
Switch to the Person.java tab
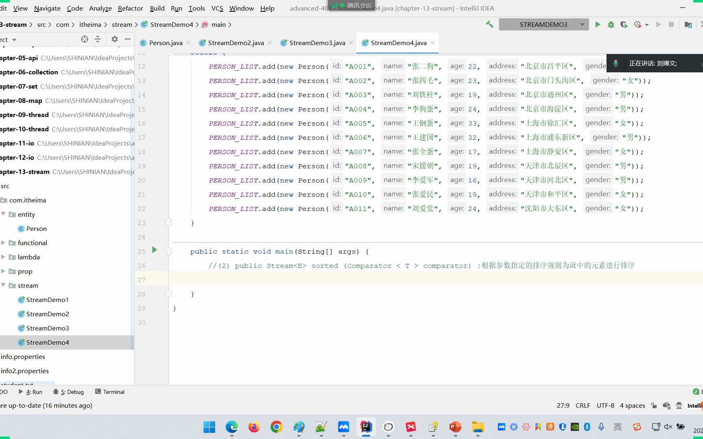[166, 43]
